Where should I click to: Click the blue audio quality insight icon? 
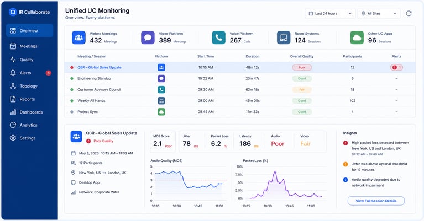[346, 180]
